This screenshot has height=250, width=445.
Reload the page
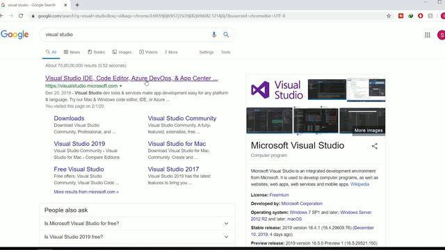tap(21, 16)
